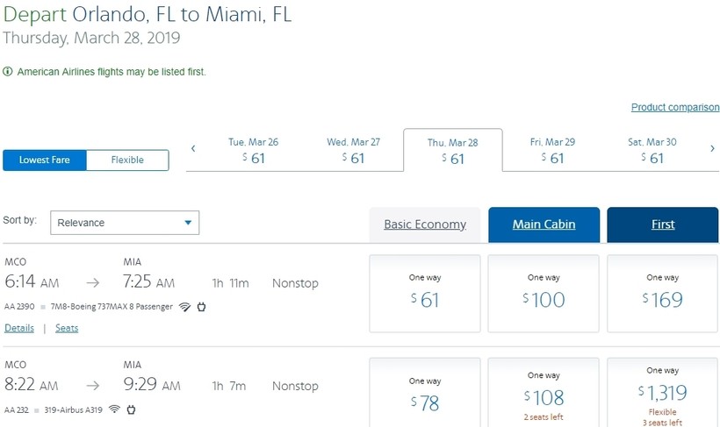Click the power outlet icon for AA 232

click(x=132, y=409)
